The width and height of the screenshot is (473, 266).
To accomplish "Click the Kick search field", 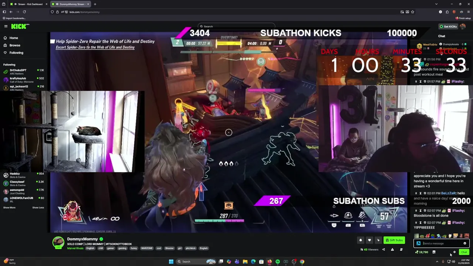I will (x=236, y=26).
